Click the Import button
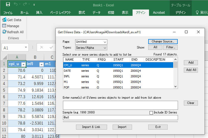 [122, 127]
